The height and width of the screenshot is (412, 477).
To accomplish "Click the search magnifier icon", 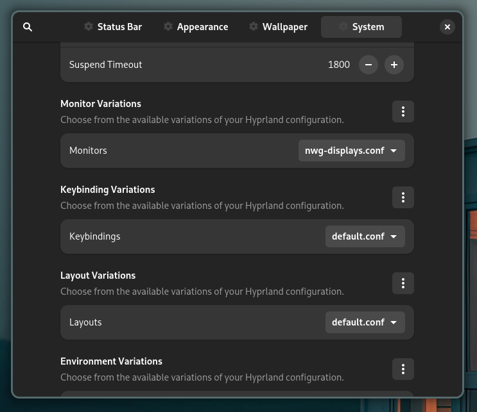I will point(27,27).
